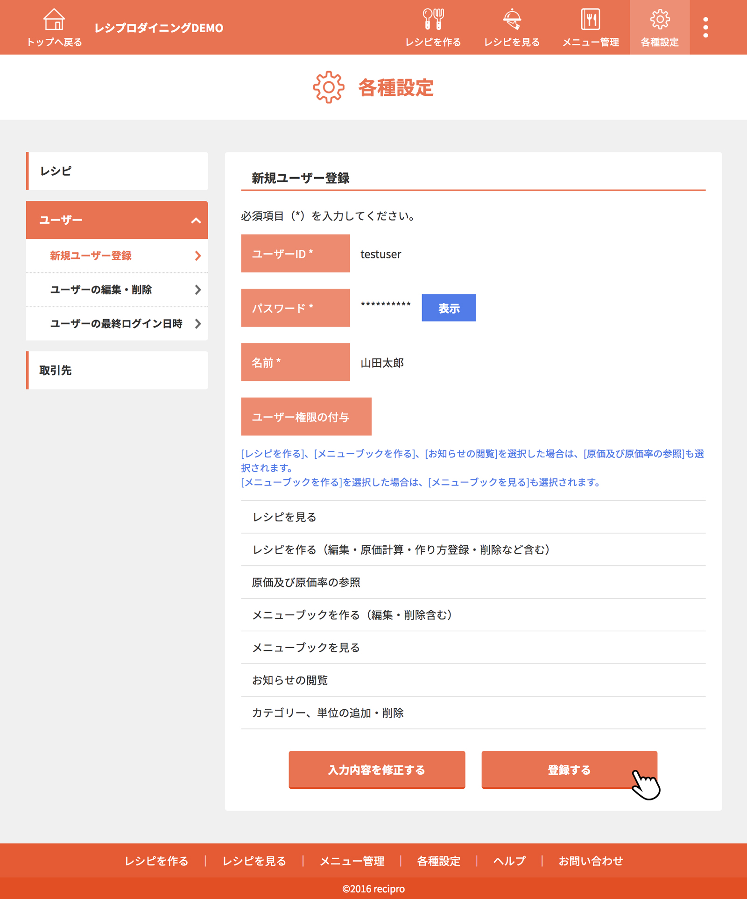The image size is (747, 899).
Task: Expand the 取引先 sidebar section
Action: pyautogui.click(x=117, y=371)
